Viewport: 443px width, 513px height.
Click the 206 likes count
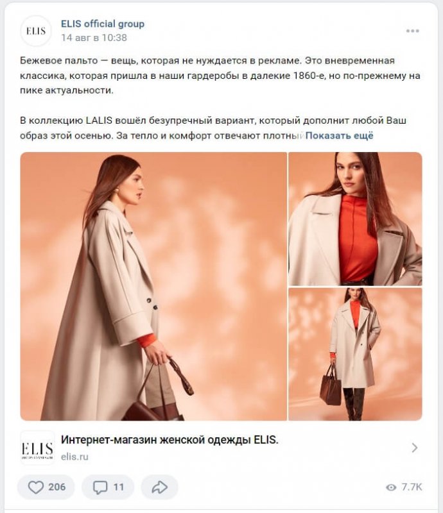(x=57, y=487)
